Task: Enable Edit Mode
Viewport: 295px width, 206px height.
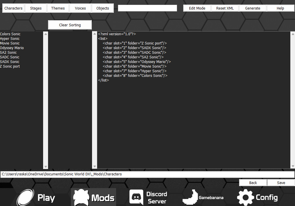Action: coord(197,8)
